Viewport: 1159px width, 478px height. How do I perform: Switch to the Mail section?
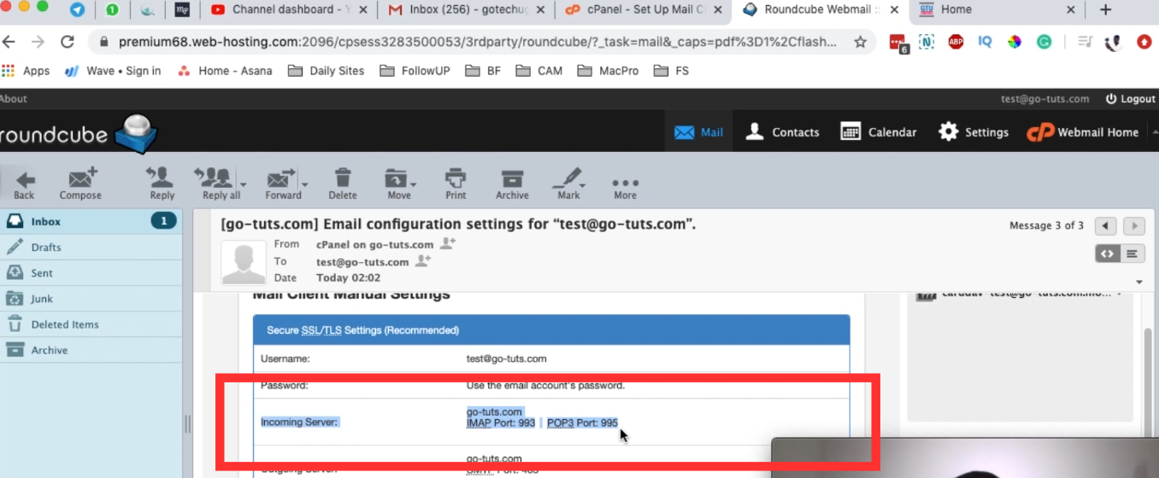tap(698, 132)
